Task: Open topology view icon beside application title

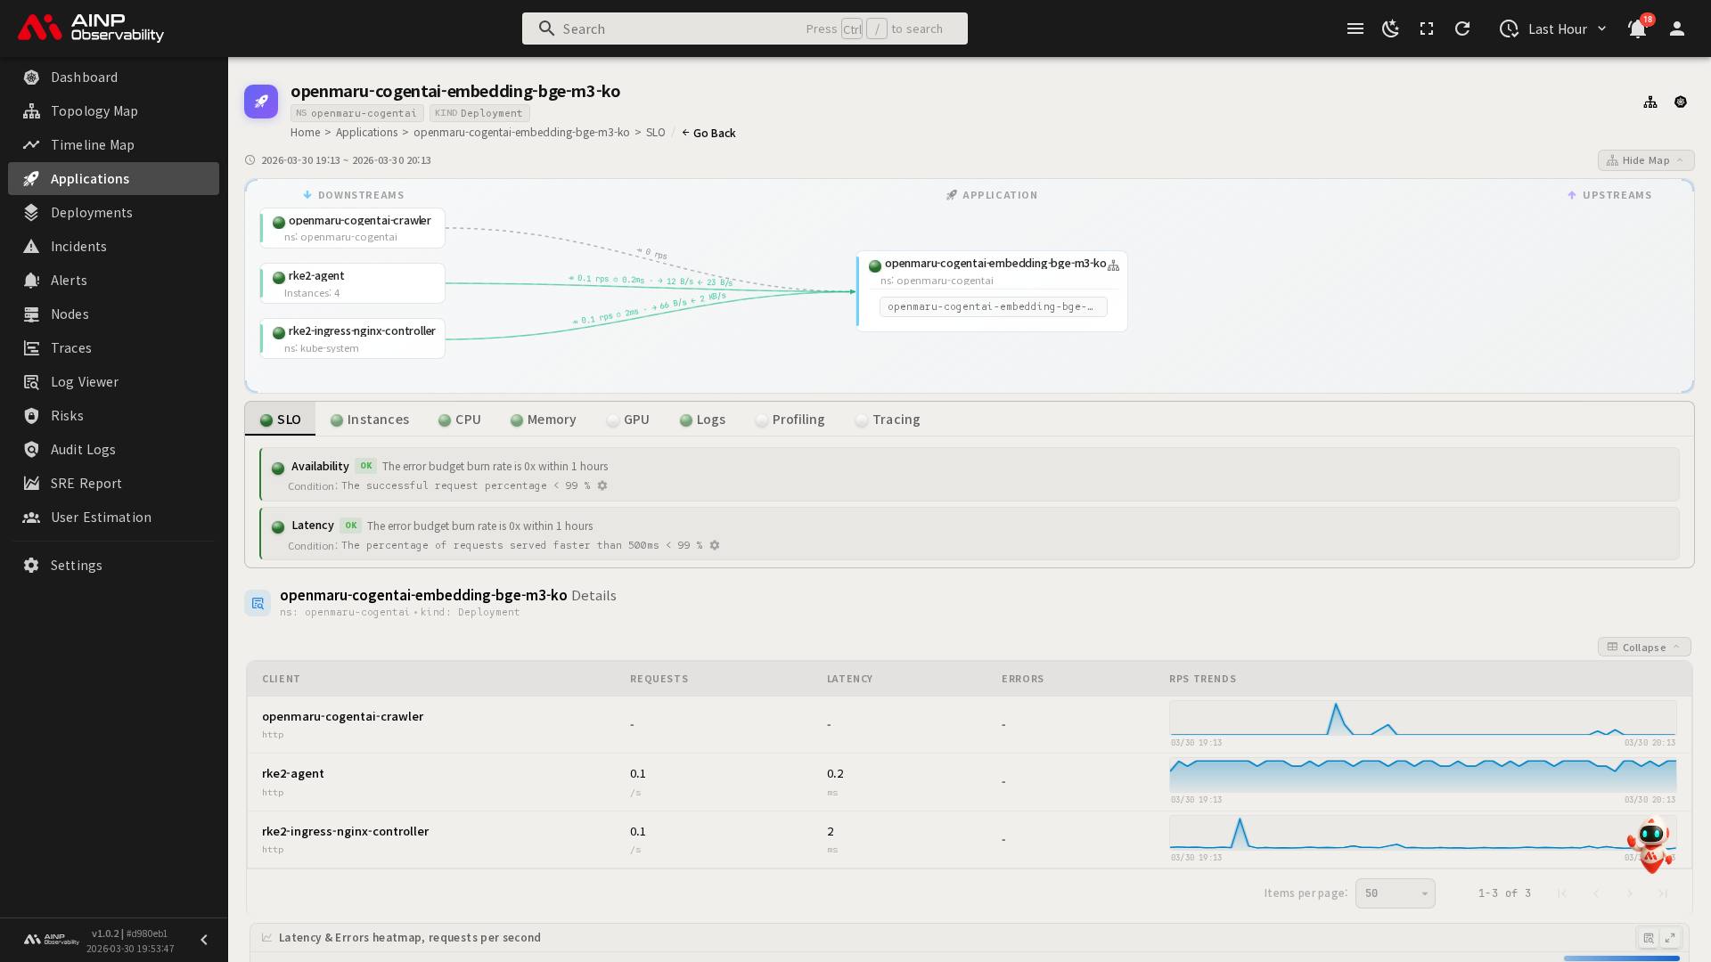Action: click(x=1650, y=102)
